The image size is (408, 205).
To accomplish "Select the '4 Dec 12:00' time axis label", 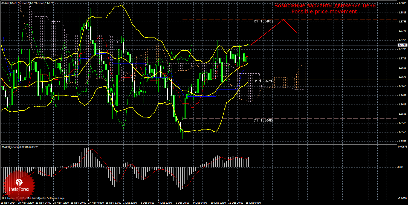I will 165,203.
